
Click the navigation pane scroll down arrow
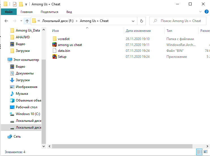pyautogui.click(x=44, y=146)
